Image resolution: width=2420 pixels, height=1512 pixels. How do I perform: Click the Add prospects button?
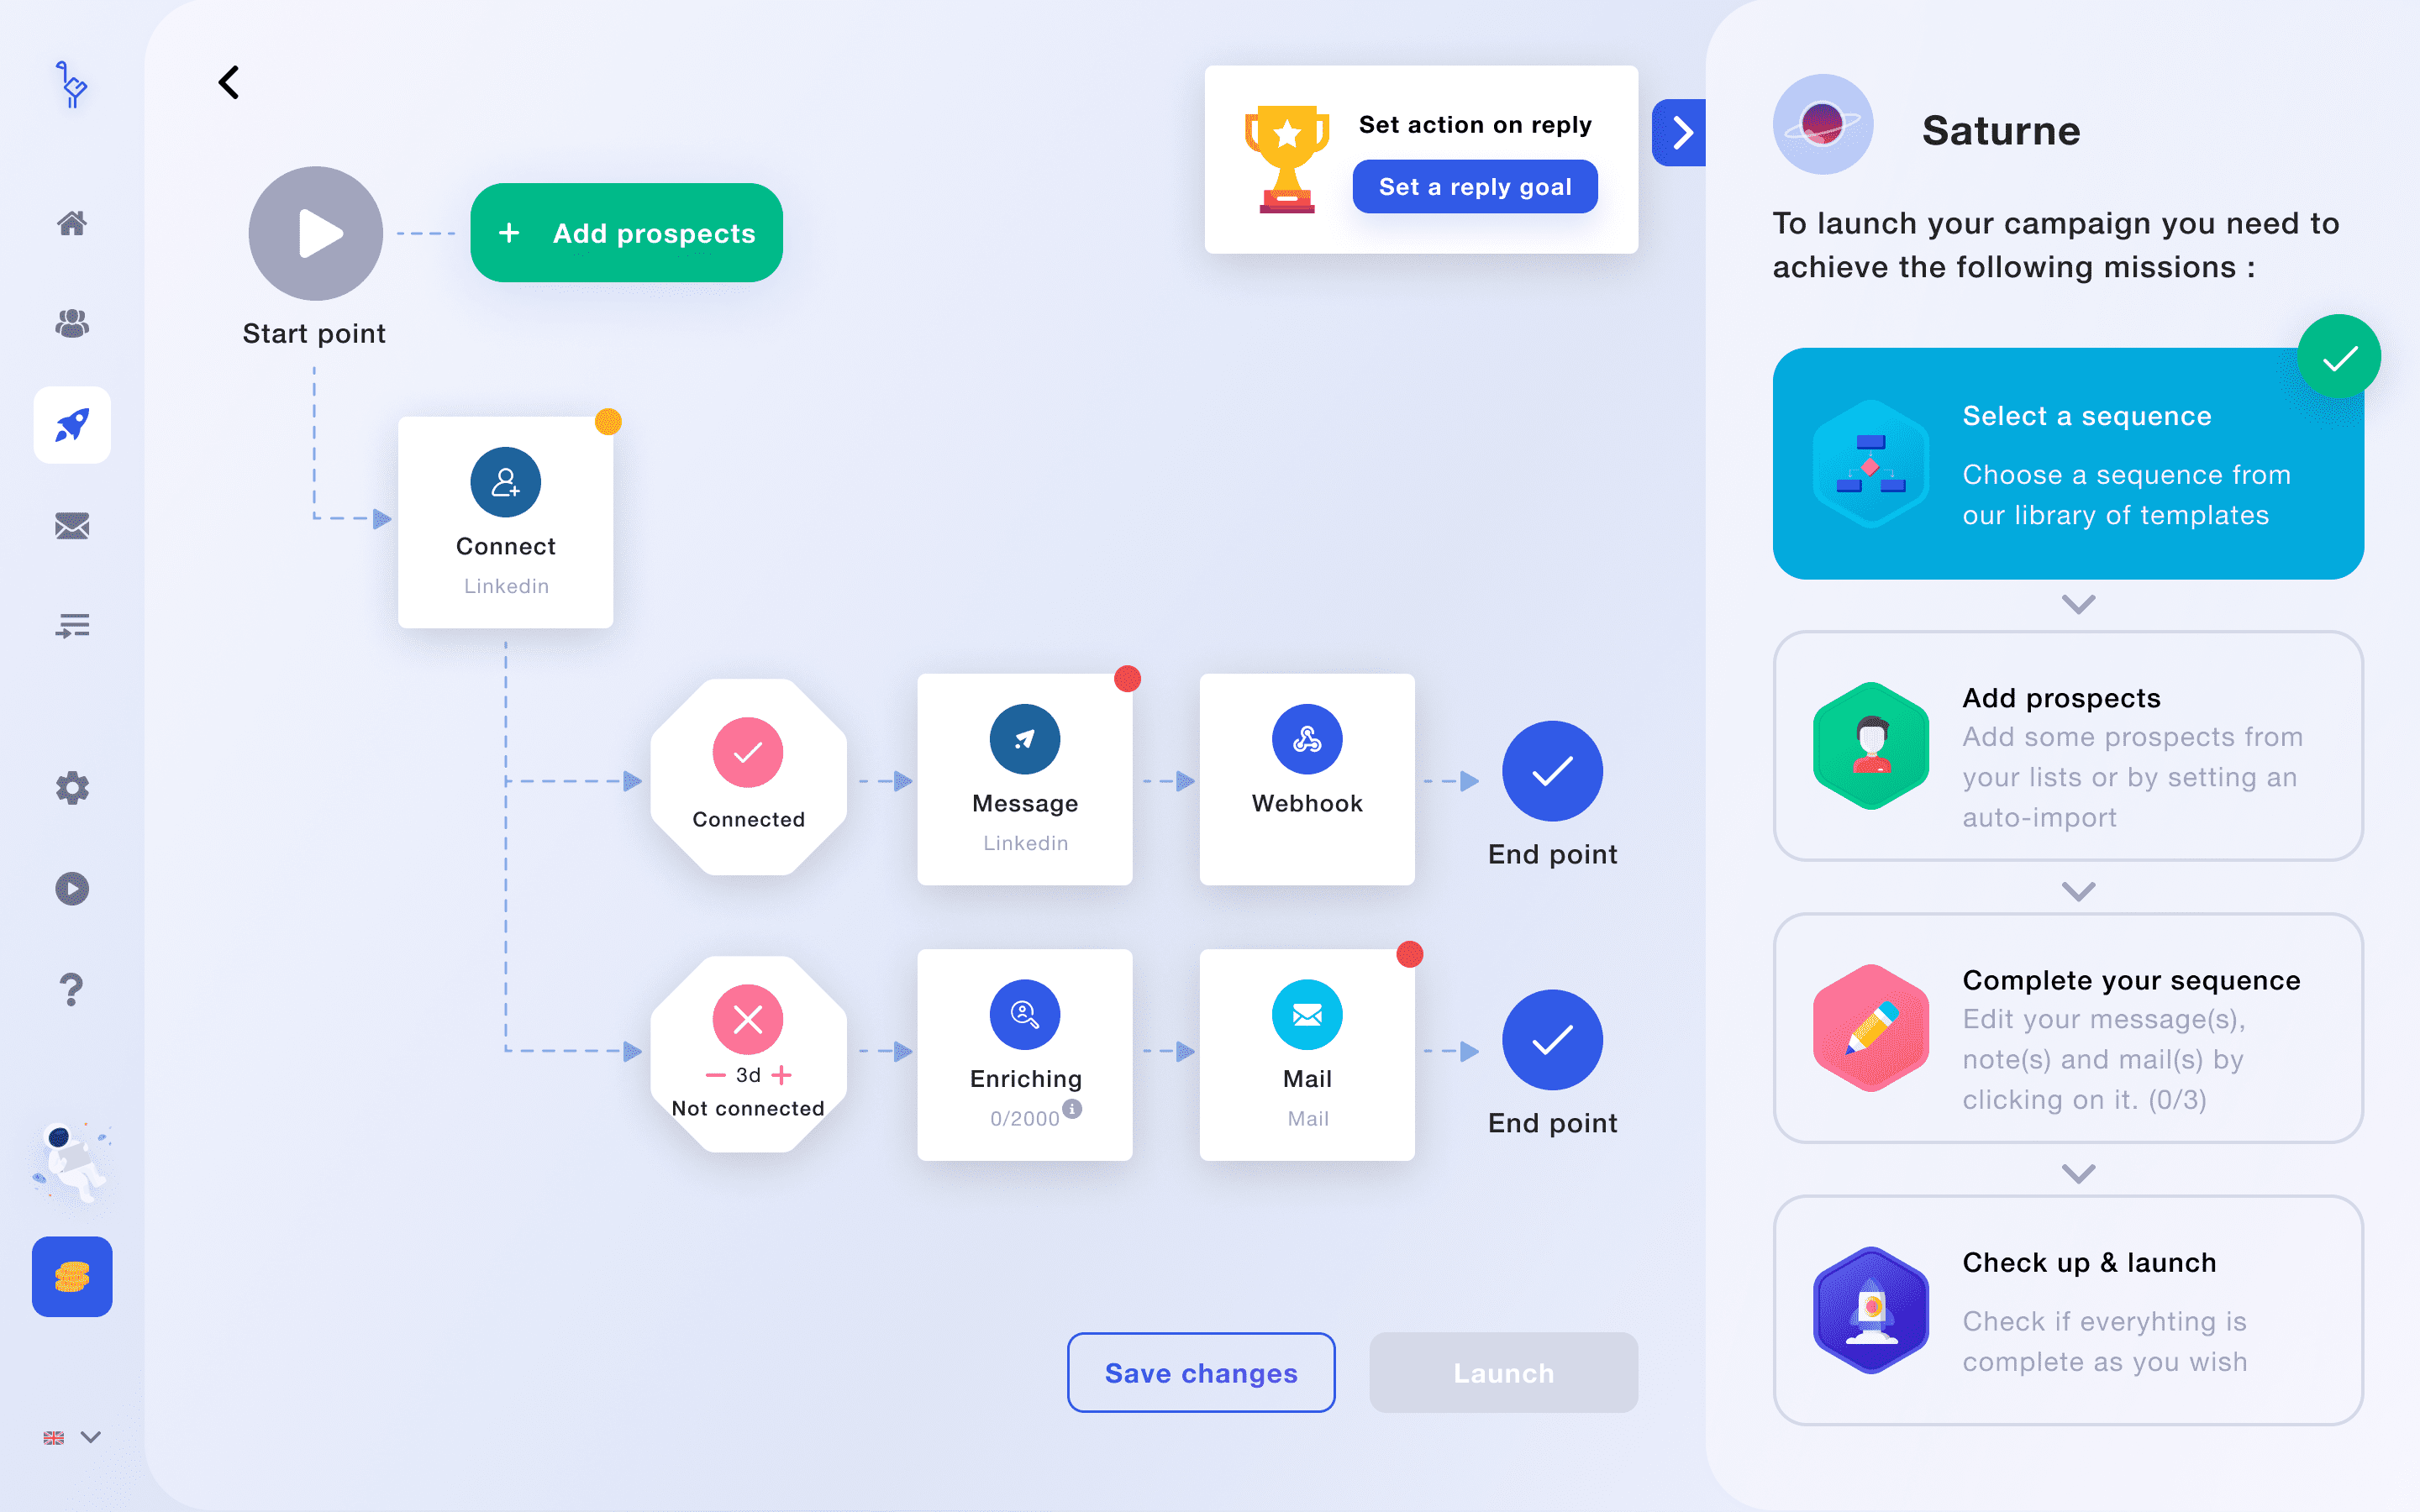tap(622, 232)
